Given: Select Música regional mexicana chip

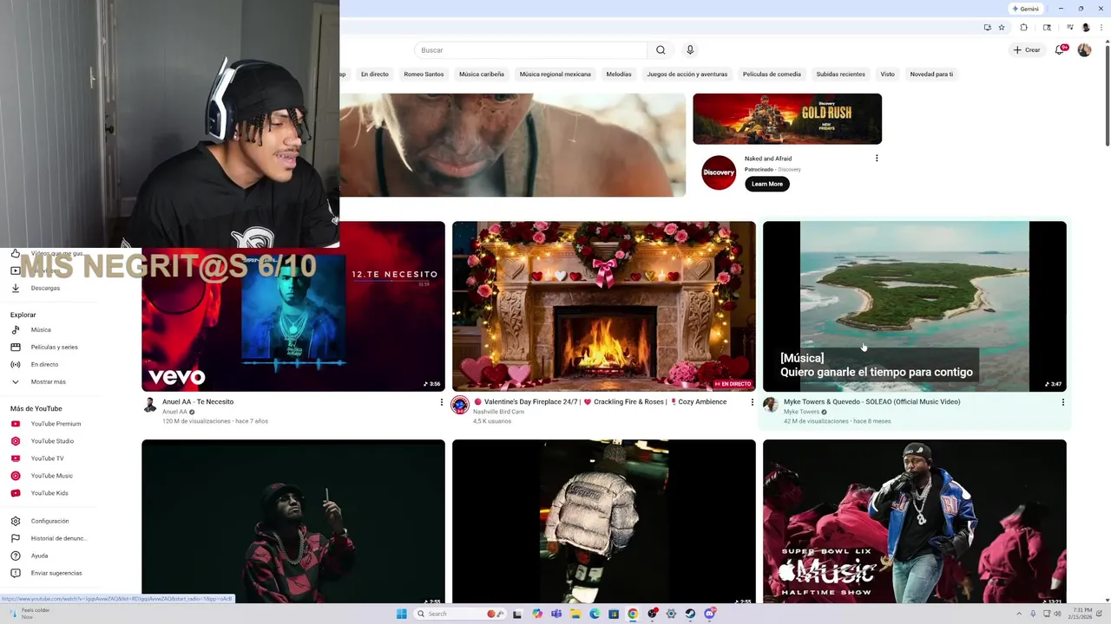Looking at the screenshot, I should (555, 75).
